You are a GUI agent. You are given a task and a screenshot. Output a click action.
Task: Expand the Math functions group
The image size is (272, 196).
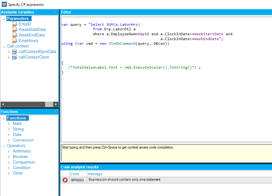[9, 124]
